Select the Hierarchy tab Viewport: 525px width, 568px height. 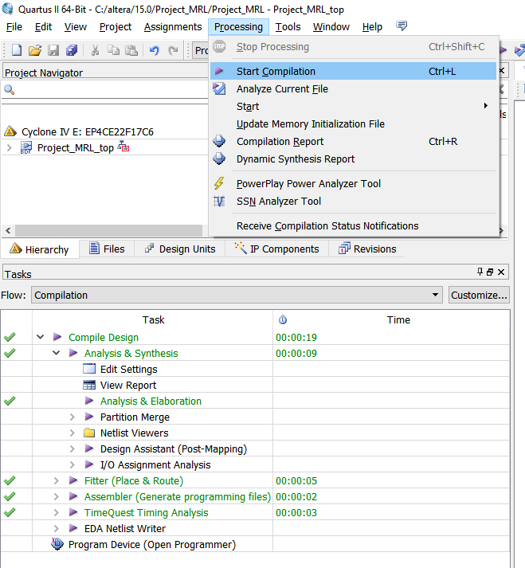40,249
